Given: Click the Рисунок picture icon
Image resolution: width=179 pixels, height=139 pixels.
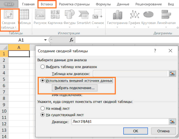Looking at the screenshot, I should click(40, 15).
